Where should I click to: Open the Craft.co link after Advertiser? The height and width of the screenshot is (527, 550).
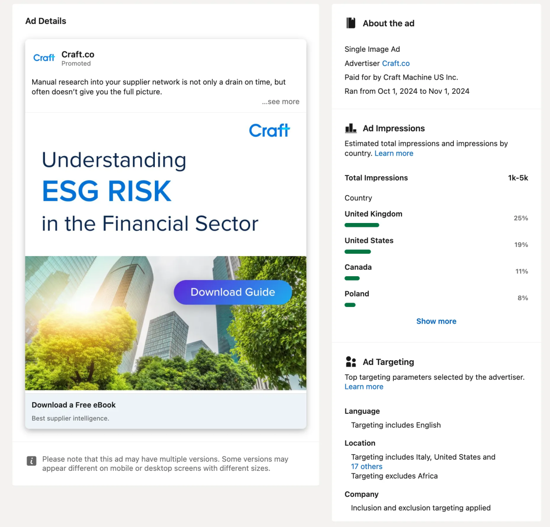pos(396,63)
